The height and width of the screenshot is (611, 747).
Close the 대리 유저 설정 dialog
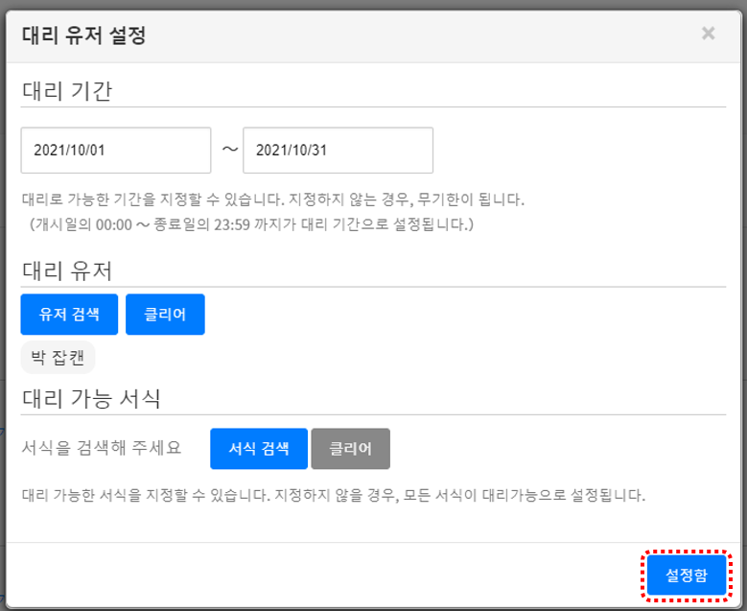coord(708,35)
